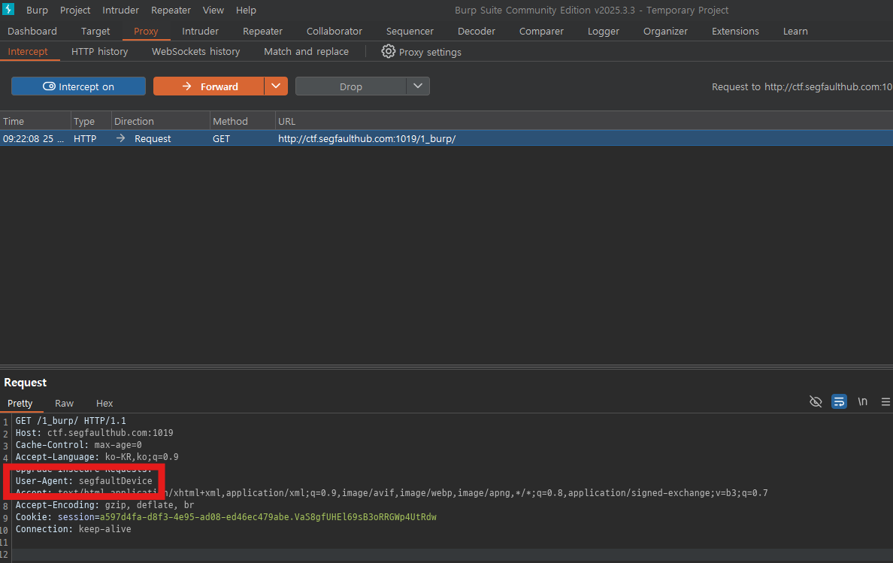Image resolution: width=893 pixels, height=563 pixels.
Task: Click the Burp lightning logo icon
Action: point(8,9)
